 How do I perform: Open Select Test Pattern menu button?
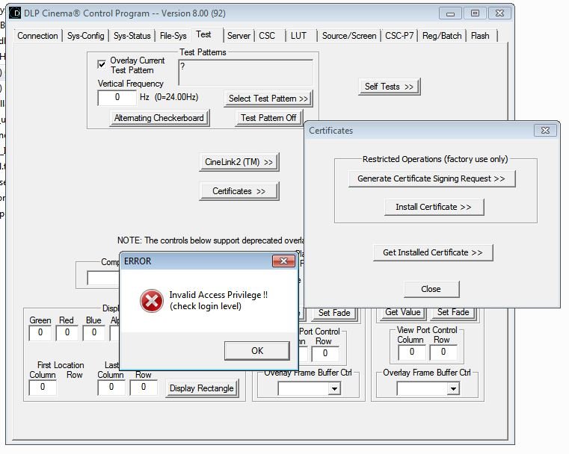[268, 99]
